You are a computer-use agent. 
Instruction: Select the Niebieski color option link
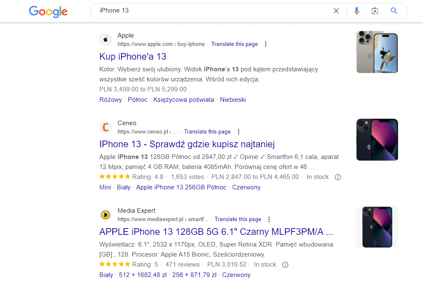click(233, 99)
